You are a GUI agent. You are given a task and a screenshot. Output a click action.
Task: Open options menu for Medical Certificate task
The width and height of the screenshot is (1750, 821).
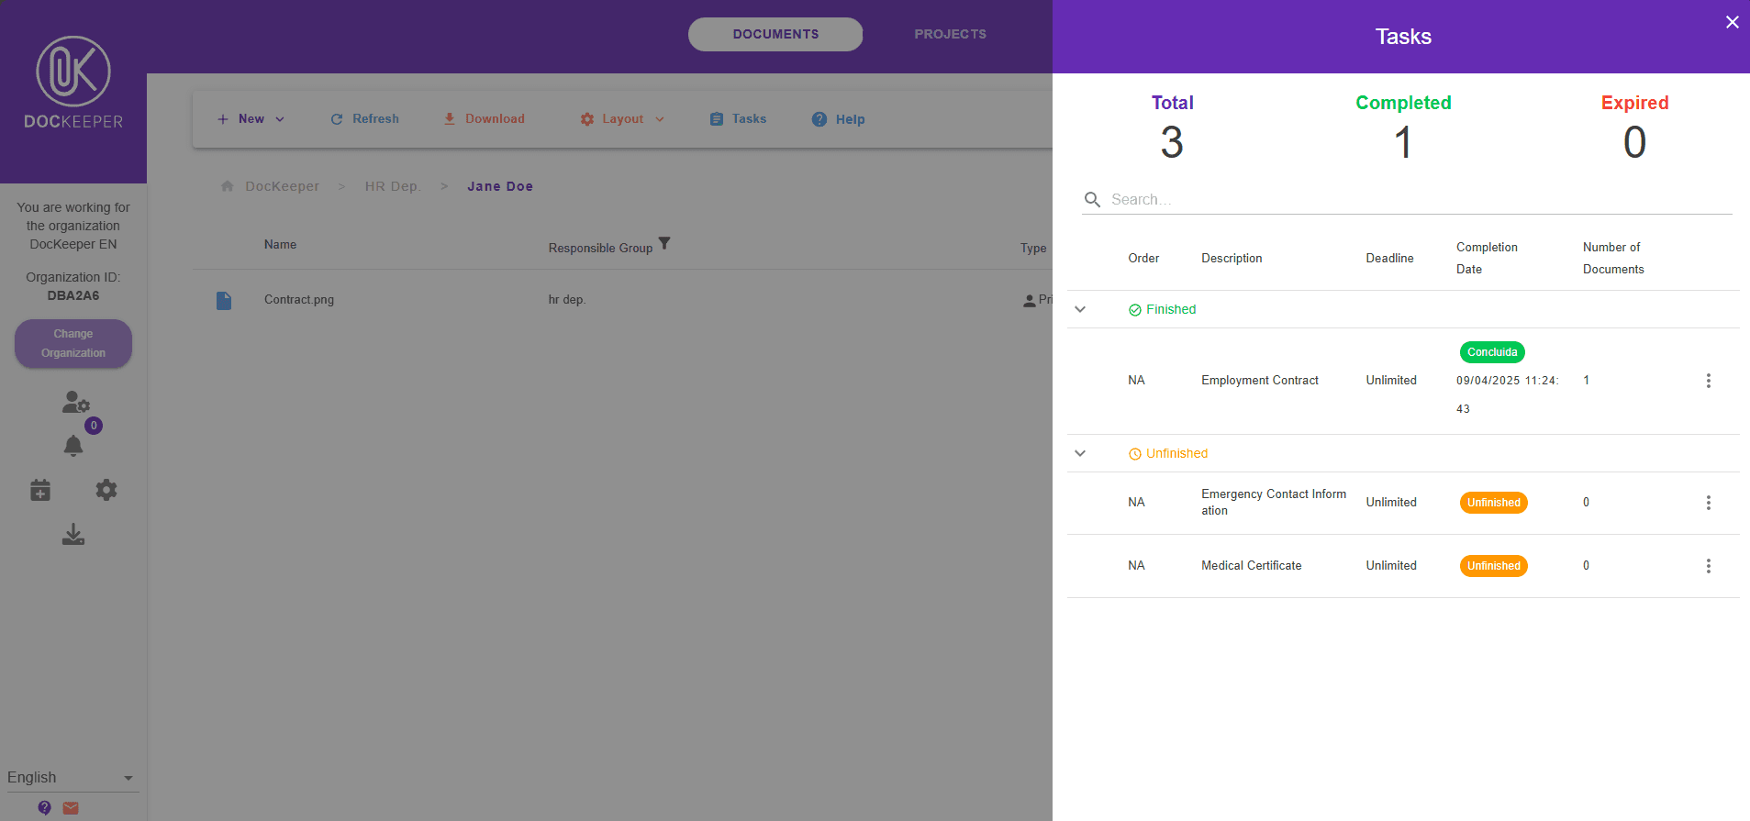coord(1708,566)
